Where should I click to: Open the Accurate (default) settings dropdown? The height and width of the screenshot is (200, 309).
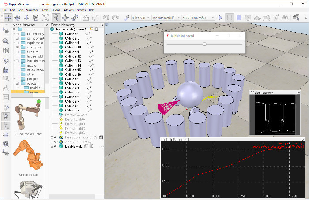(166, 18)
